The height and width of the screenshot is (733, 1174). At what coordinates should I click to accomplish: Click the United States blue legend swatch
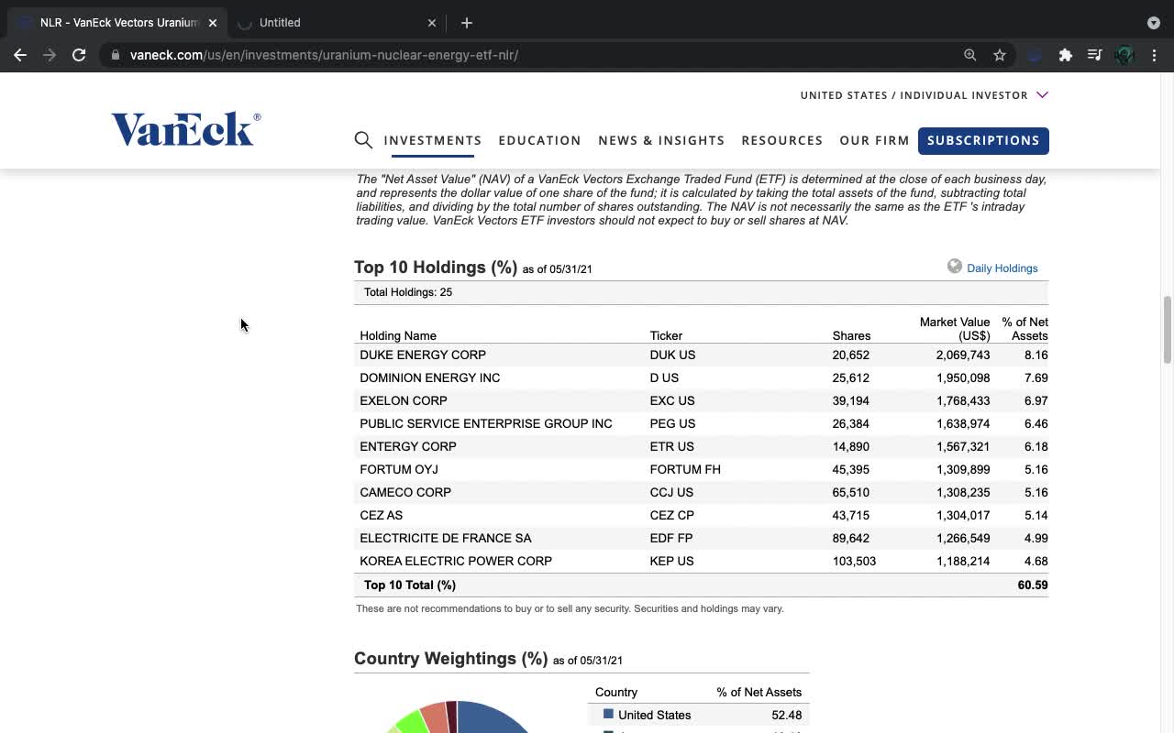(x=608, y=714)
